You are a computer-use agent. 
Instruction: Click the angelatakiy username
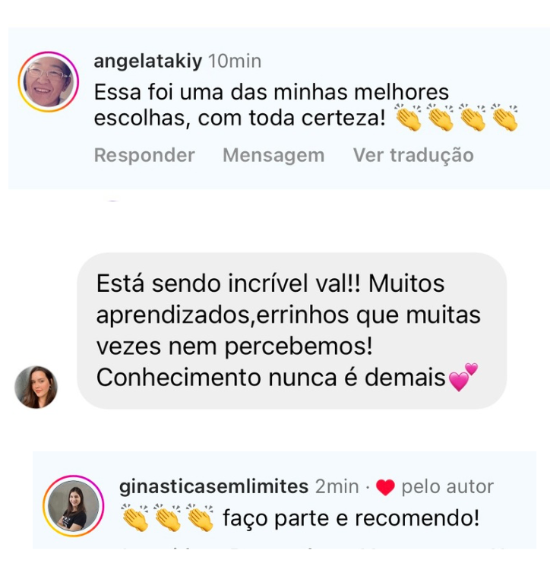(x=148, y=61)
